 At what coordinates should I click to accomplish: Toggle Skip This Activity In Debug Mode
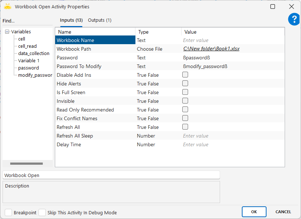(x=42, y=212)
